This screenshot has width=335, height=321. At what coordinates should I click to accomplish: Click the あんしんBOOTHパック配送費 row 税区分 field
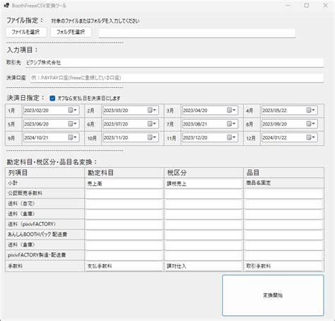pyautogui.click(x=204, y=235)
